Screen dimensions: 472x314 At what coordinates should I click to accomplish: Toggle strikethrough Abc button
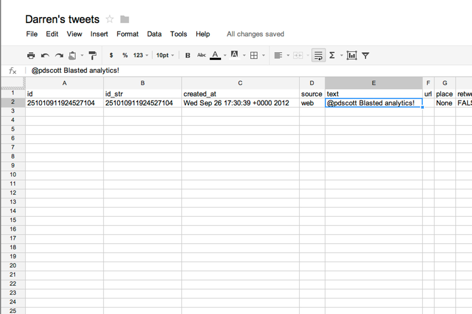(x=201, y=55)
